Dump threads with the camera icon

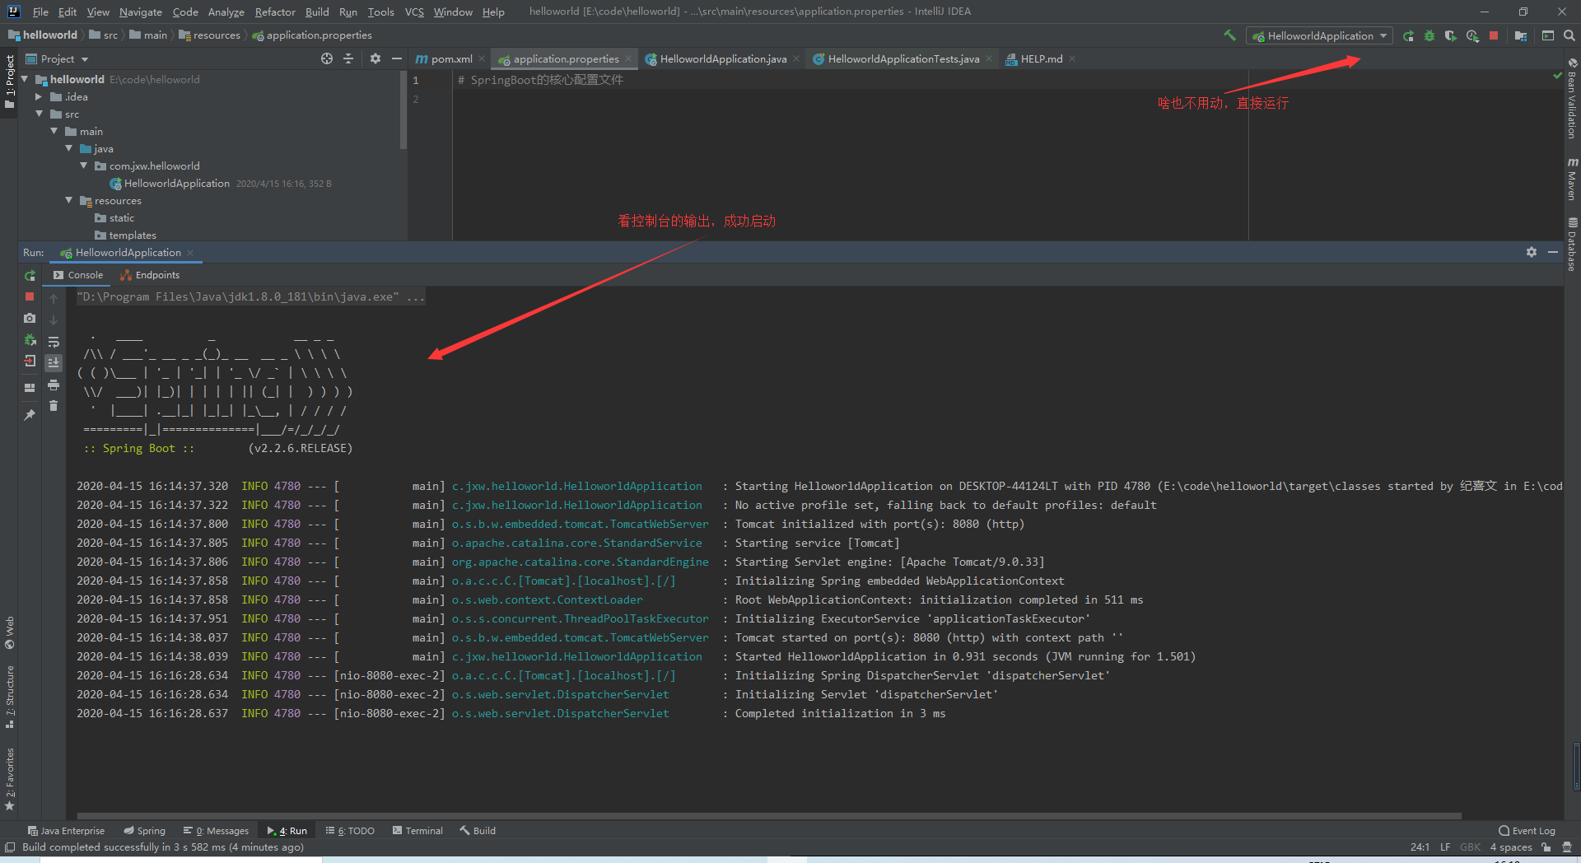[x=30, y=318]
